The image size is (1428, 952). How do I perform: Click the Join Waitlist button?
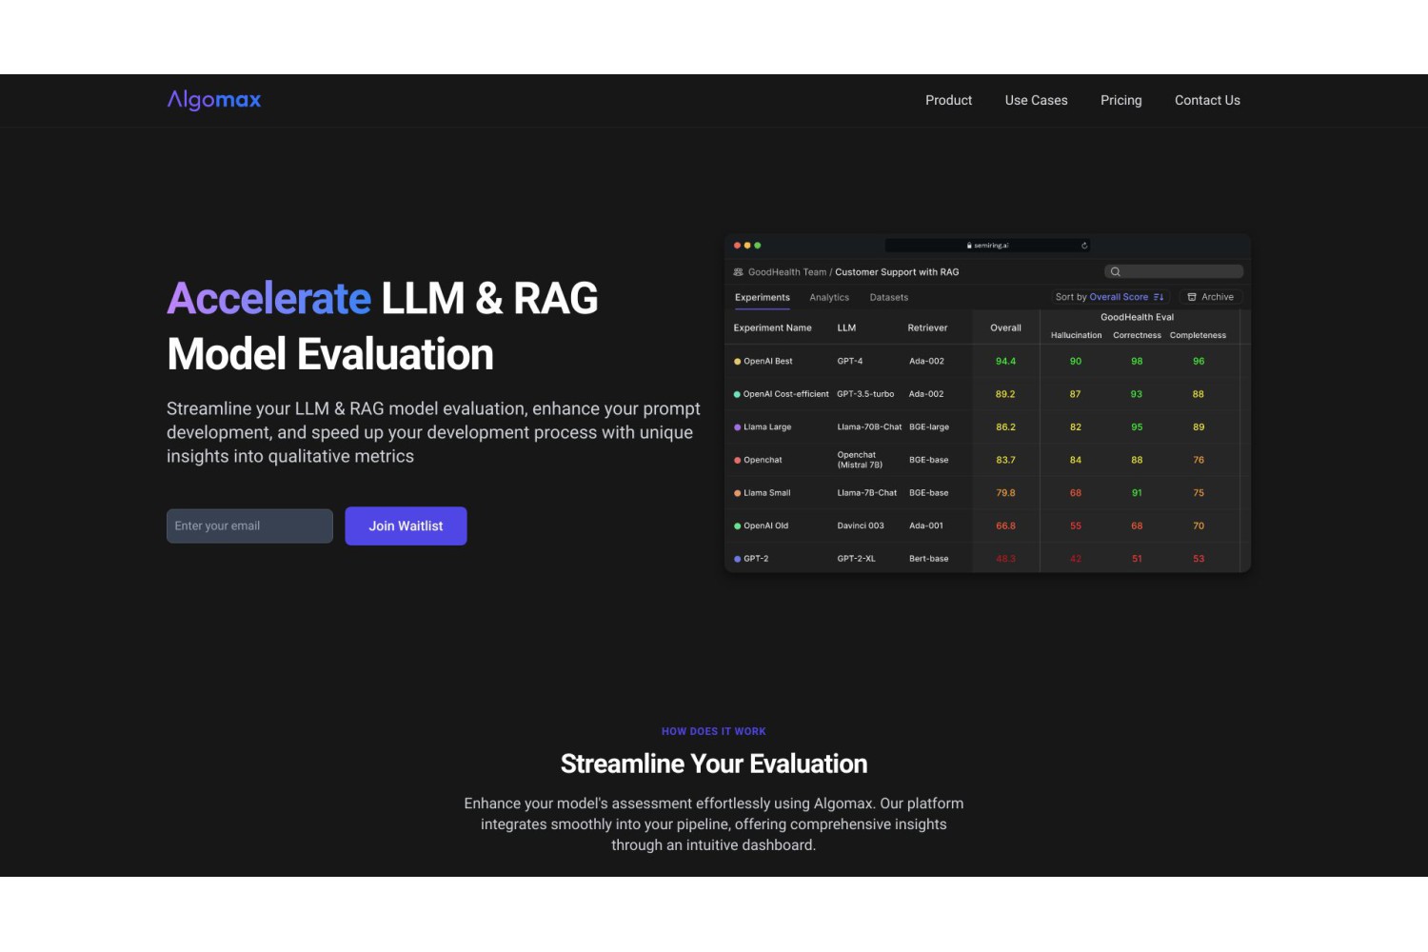point(406,526)
